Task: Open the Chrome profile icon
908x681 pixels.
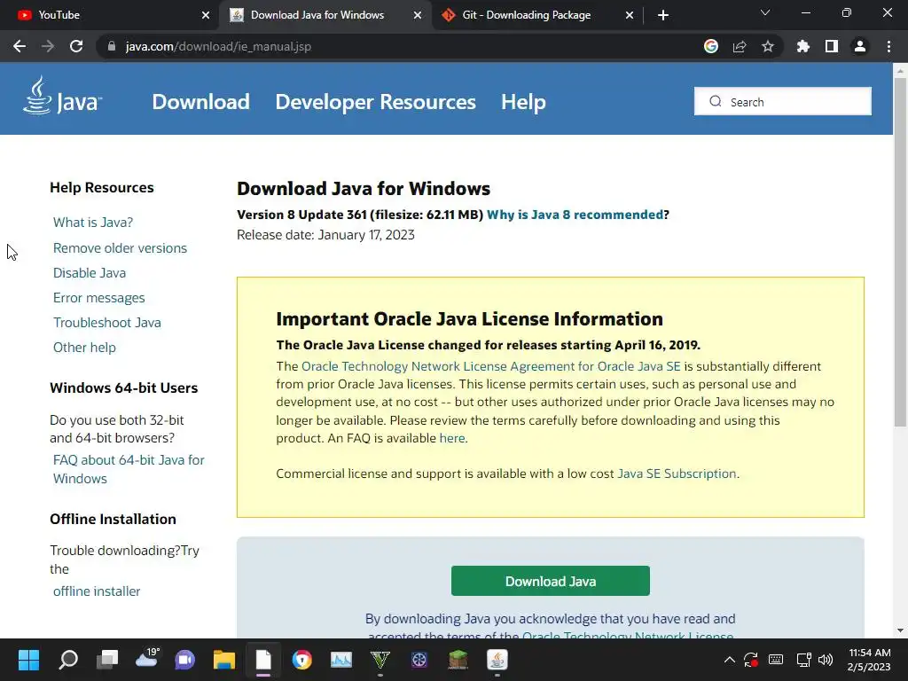Action: (x=860, y=46)
